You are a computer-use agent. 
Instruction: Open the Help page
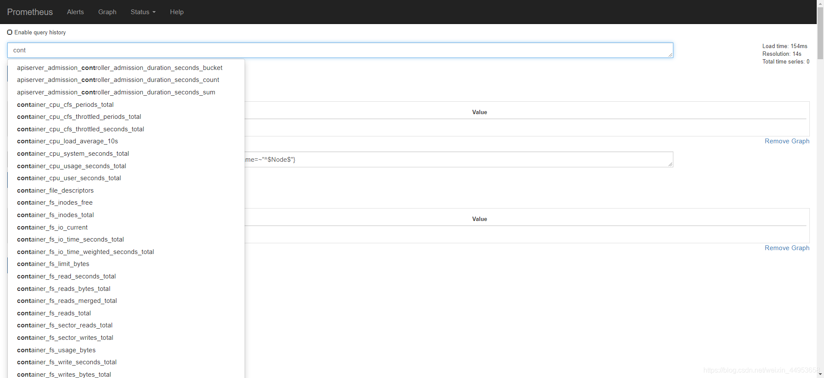click(177, 12)
